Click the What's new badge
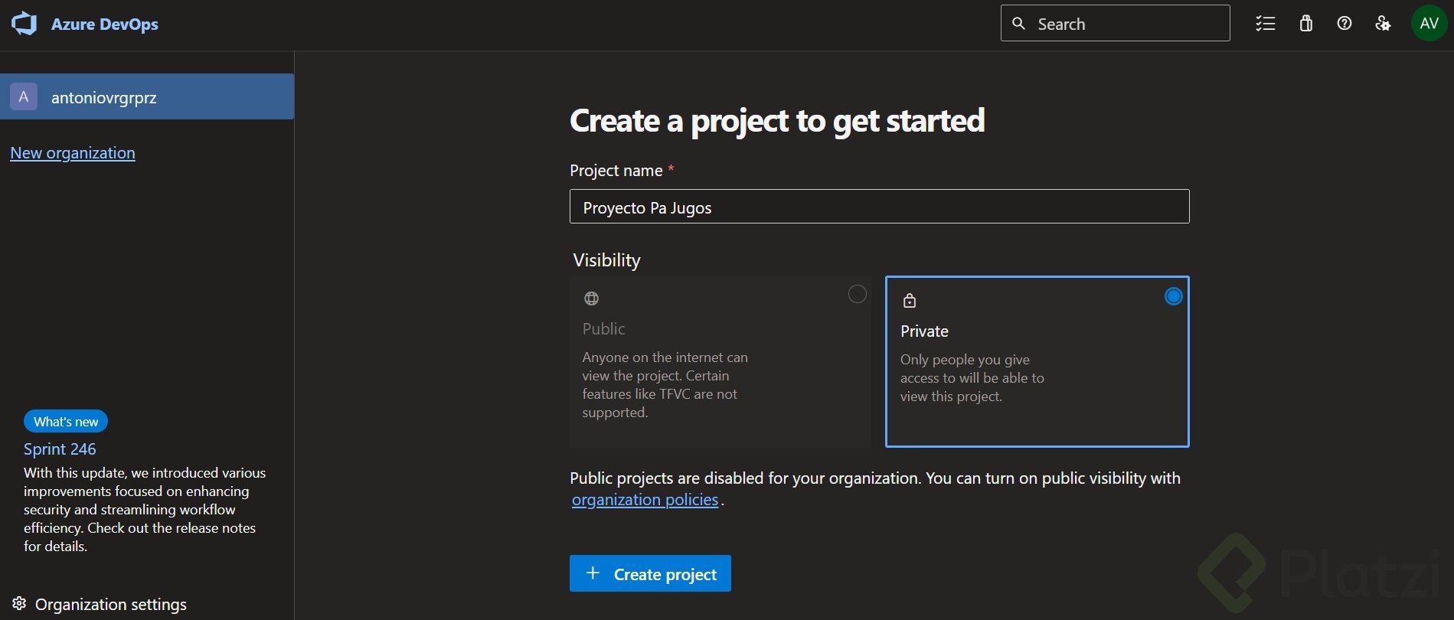 66,422
